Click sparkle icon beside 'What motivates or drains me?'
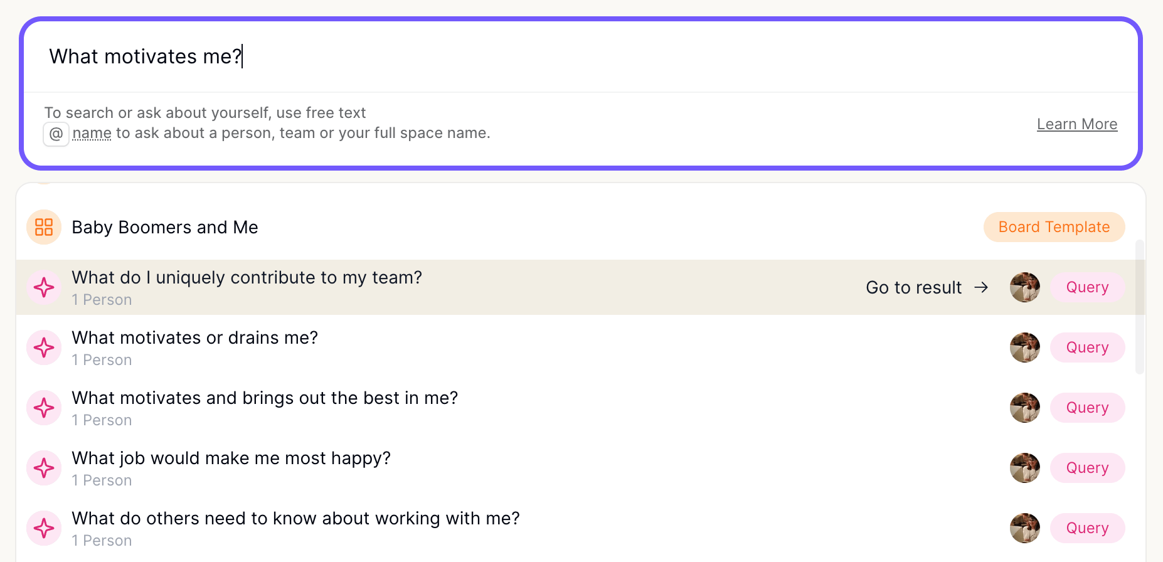Screen dimensions: 1163x562 (44, 347)
